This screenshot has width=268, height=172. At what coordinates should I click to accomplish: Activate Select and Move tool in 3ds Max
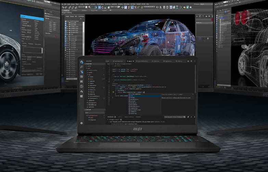click(99, 7)
